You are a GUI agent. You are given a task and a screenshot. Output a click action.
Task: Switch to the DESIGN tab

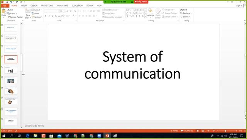pos(34,5)
